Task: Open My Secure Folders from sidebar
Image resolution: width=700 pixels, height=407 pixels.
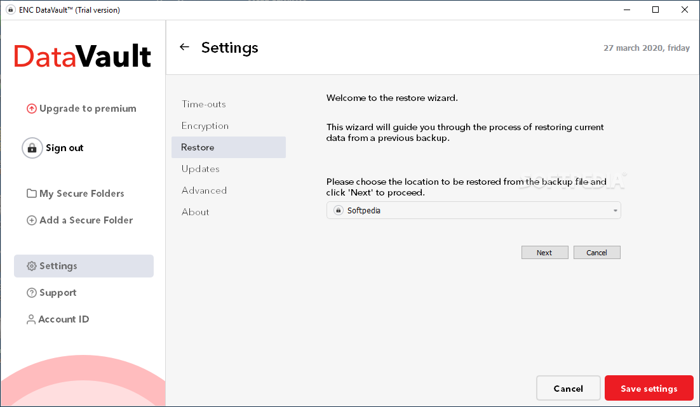Action: 82,193
